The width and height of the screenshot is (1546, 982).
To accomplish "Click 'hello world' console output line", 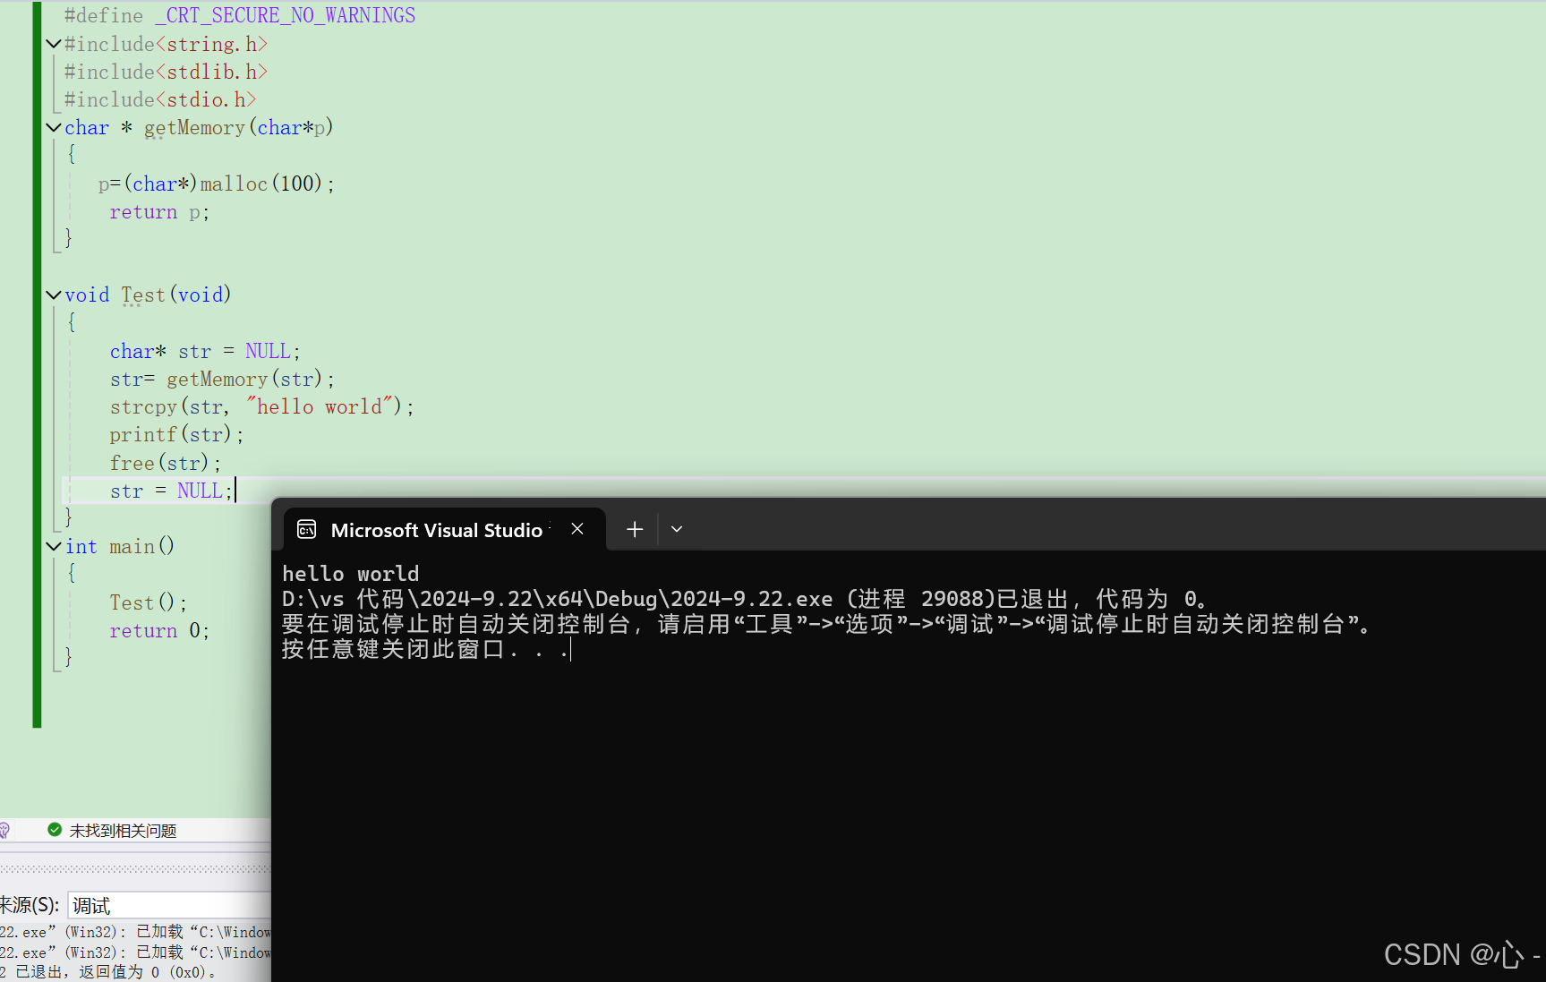I will tap(350, 574).
